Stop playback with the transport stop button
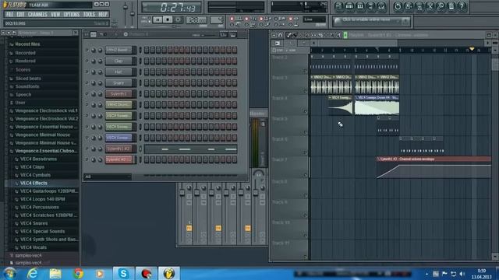Image resolution: width=499 pixels, height=280 pixels. tap(168, 19)
